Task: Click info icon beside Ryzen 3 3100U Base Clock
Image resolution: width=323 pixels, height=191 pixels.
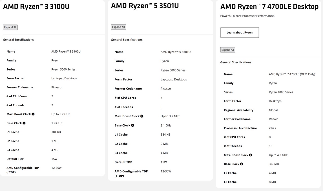Action: tap(24, 123)
